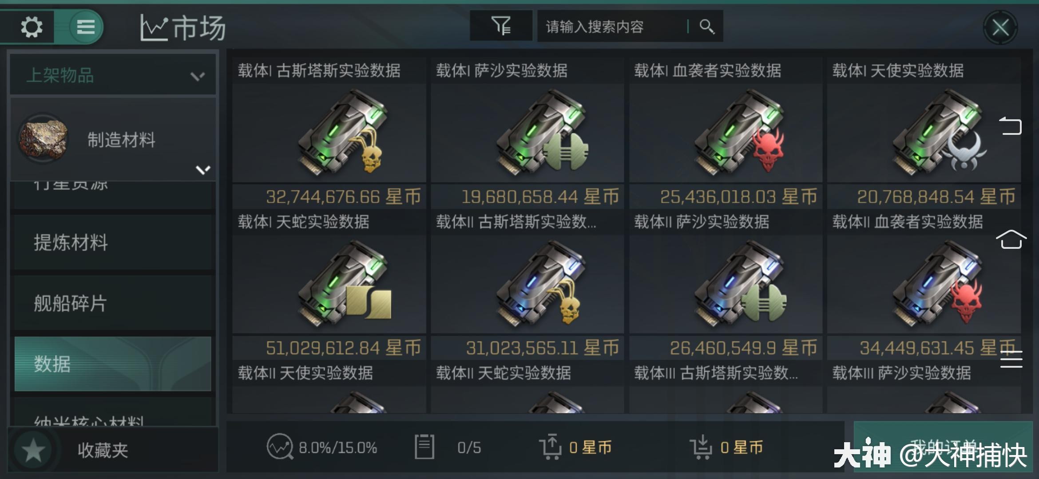
Task: Tap the Android back navigation icon
Action: (1011, 126)
